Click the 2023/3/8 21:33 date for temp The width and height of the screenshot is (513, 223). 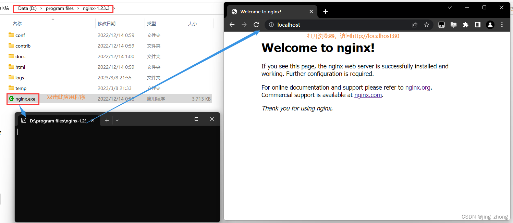[114, 88]
